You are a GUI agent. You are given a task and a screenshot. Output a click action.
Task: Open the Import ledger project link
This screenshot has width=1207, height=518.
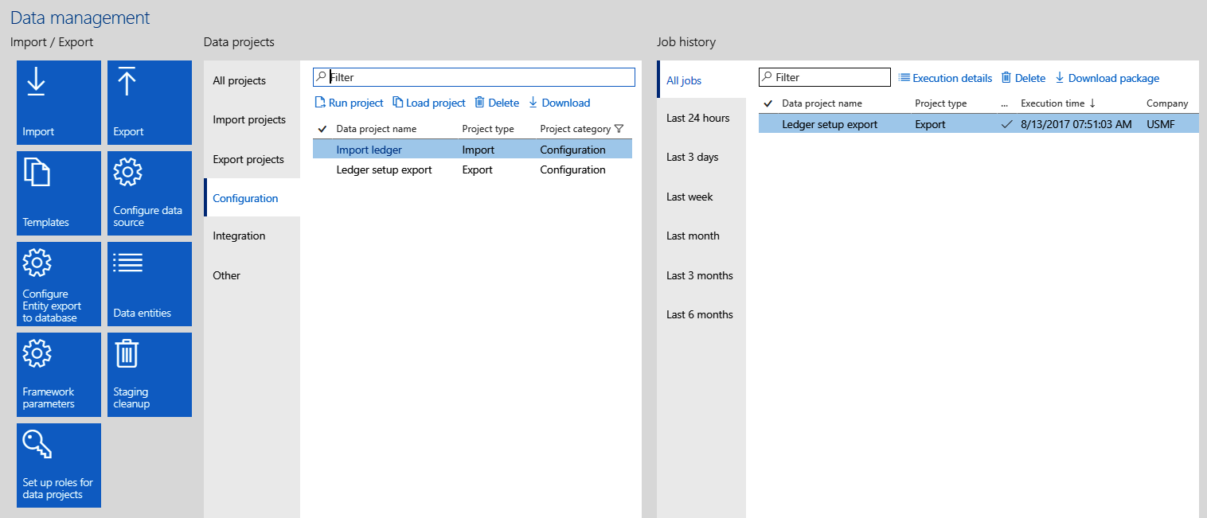(369, 150)
